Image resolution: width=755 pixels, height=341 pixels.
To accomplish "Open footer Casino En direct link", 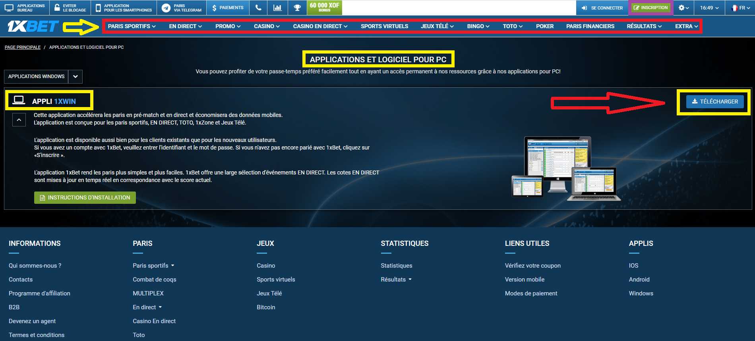I will [154, 321].
